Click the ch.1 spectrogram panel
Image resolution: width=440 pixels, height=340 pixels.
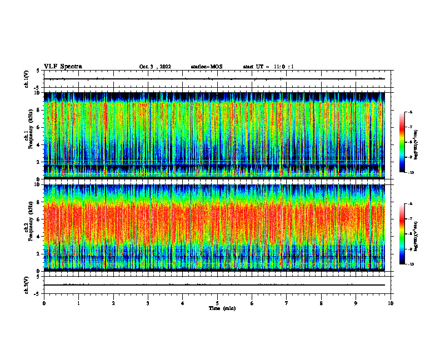[214, 136]
